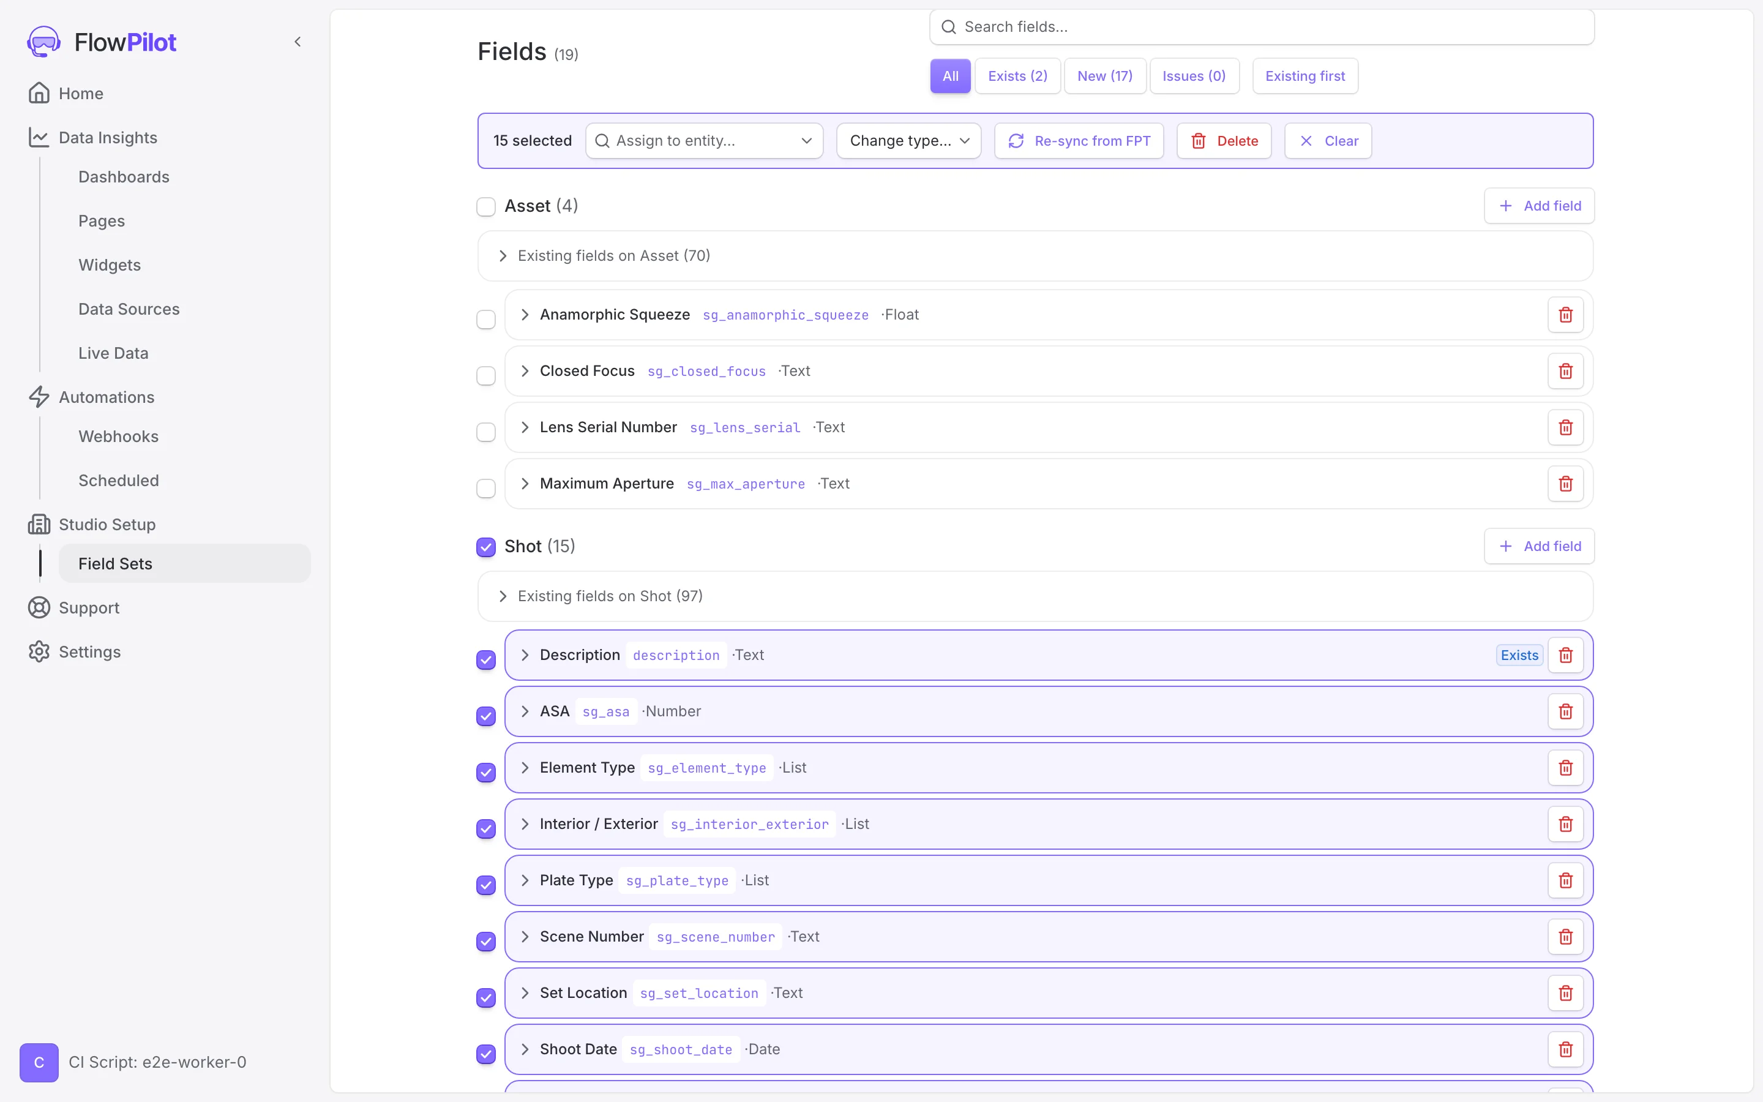Open Data Insights section
This screenshot has width=1763, height=1102.
click(108, 137)
